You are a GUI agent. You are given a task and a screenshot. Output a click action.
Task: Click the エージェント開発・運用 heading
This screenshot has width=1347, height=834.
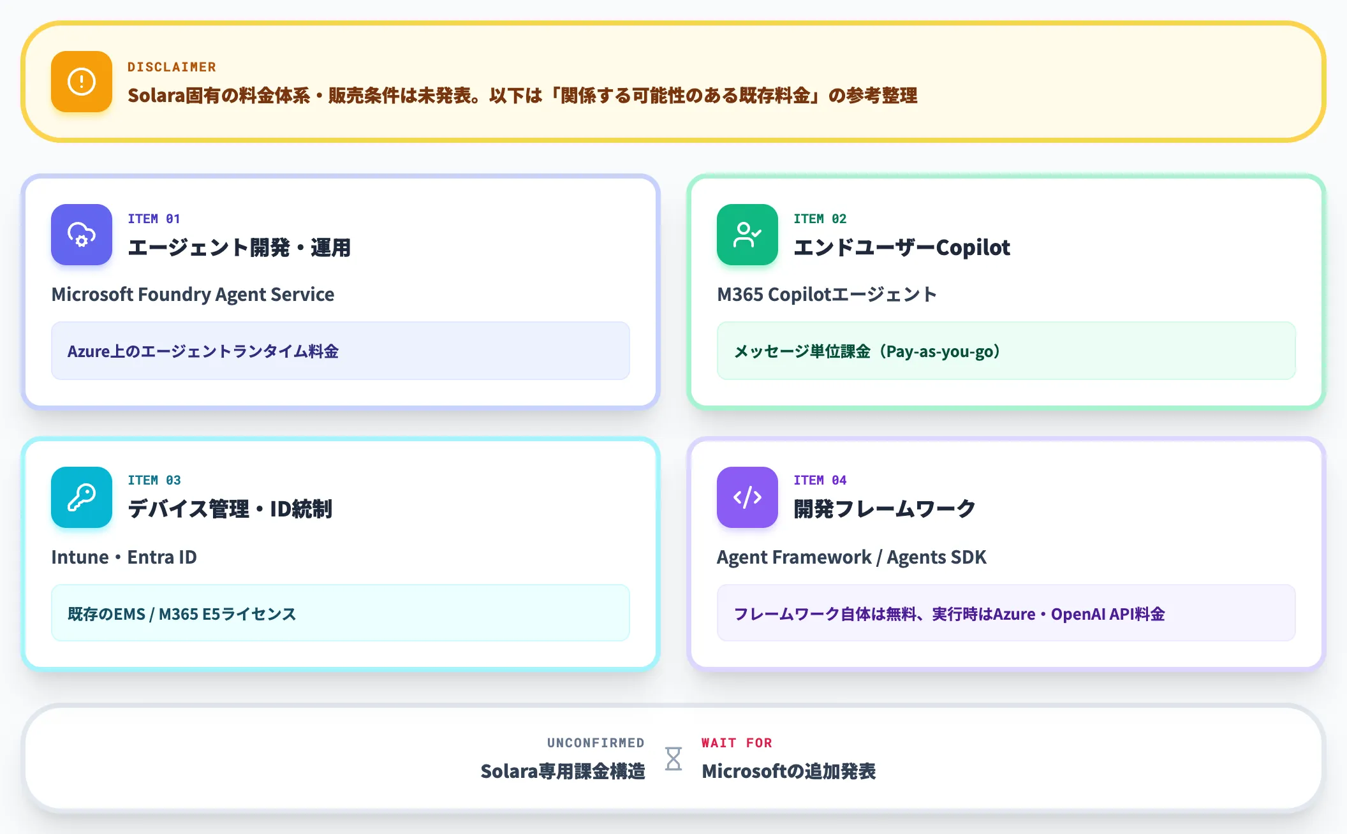click(x=239, y=247)
